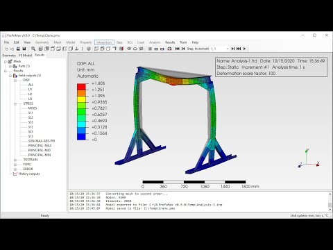Open the Help menu
The image size is (333, 250).
click(x=195, y=42)
